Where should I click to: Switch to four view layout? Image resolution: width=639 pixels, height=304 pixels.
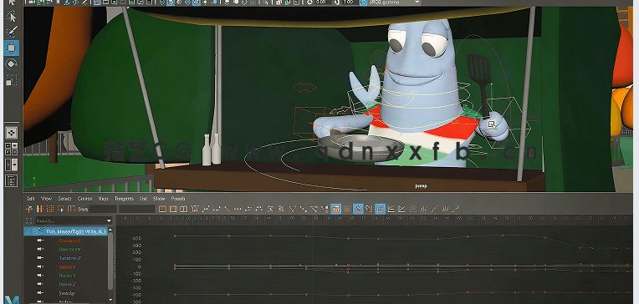coord(12,149)
